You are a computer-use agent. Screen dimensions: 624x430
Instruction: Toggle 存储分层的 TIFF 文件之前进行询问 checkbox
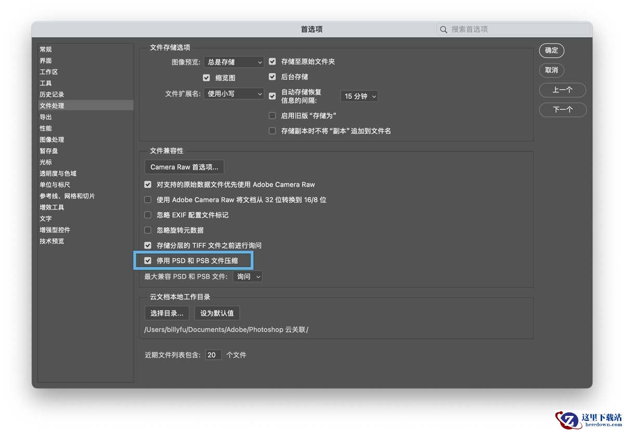coord(148,245)
